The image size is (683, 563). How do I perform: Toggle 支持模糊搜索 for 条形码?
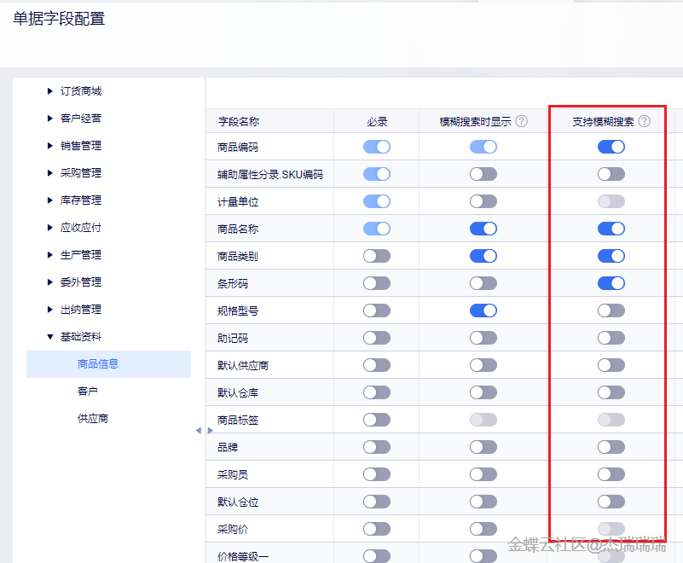click(611, 283)
